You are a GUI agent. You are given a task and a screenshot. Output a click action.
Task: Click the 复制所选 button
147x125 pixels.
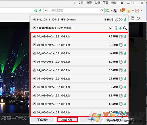[x=68, y=120]
